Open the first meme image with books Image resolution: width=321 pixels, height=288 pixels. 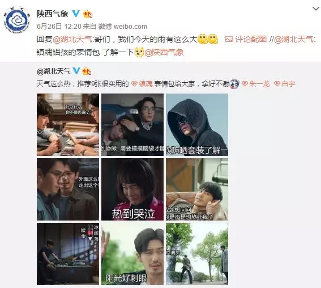(x=68, y=125)
